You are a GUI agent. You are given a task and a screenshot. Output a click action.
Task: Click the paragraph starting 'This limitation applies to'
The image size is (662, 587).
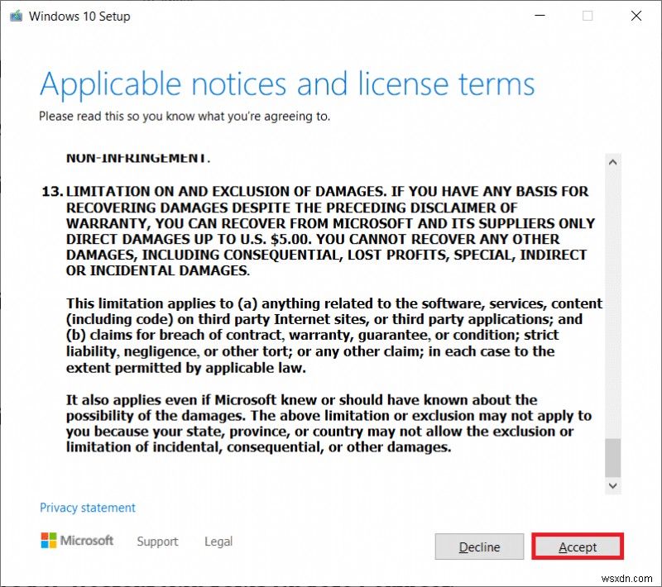click(x=334, y=336)
